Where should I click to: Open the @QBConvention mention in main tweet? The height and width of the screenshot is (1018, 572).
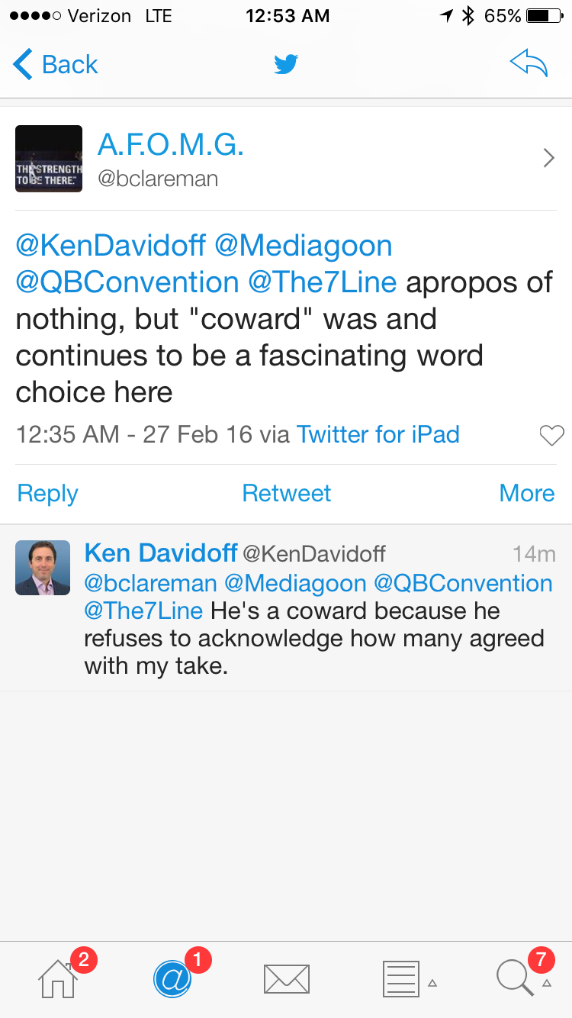tap(127, 282)
